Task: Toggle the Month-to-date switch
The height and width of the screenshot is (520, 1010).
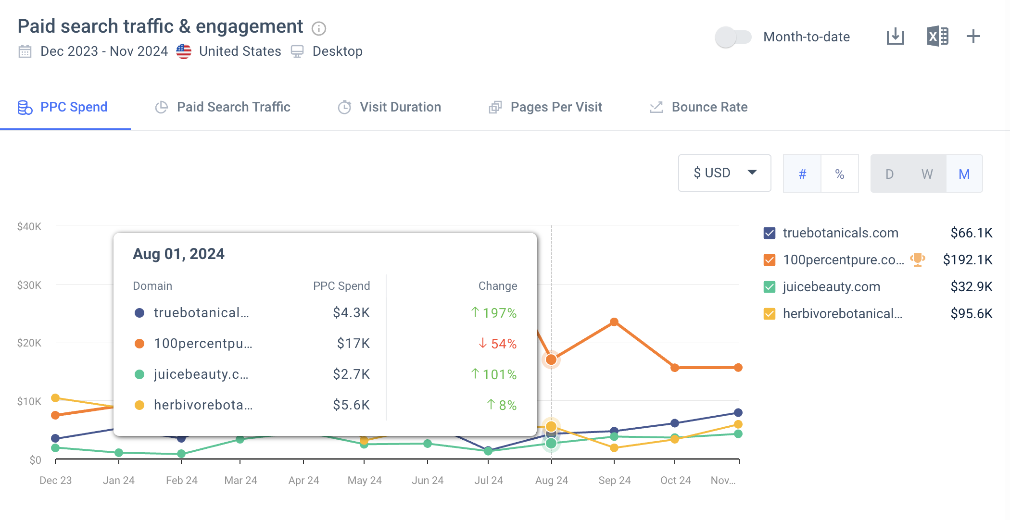Action: click(733, 37)
